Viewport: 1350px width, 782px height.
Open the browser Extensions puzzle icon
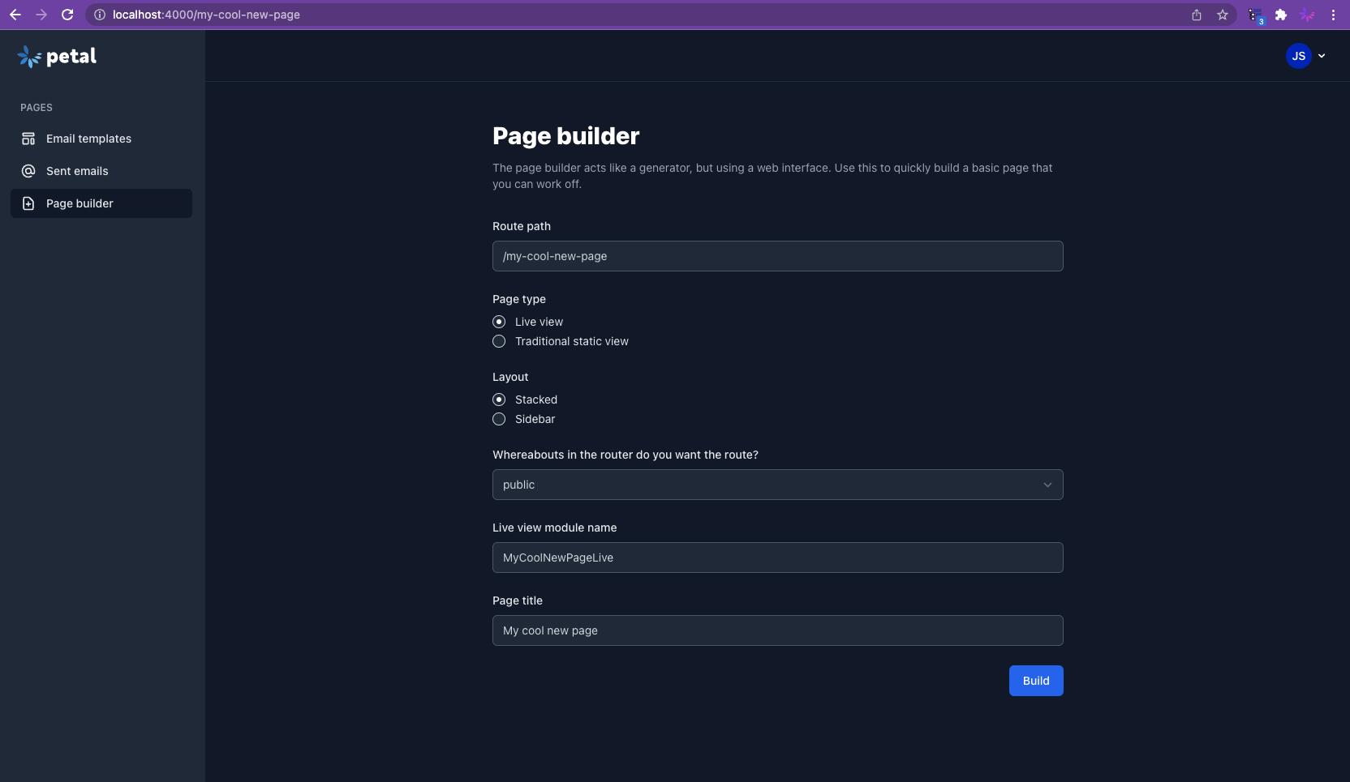coord(1281,15)
